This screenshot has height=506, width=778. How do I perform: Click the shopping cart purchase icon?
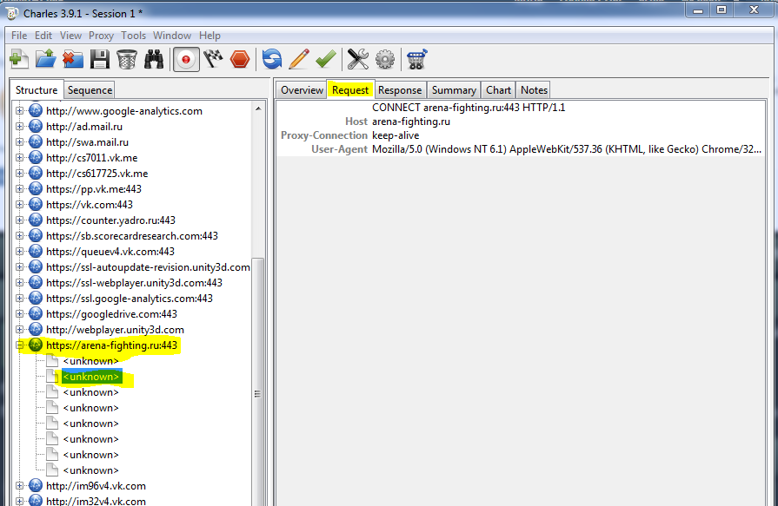pos(416,60)
